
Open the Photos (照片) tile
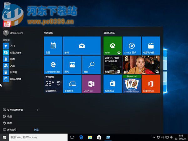click(72, 65)
